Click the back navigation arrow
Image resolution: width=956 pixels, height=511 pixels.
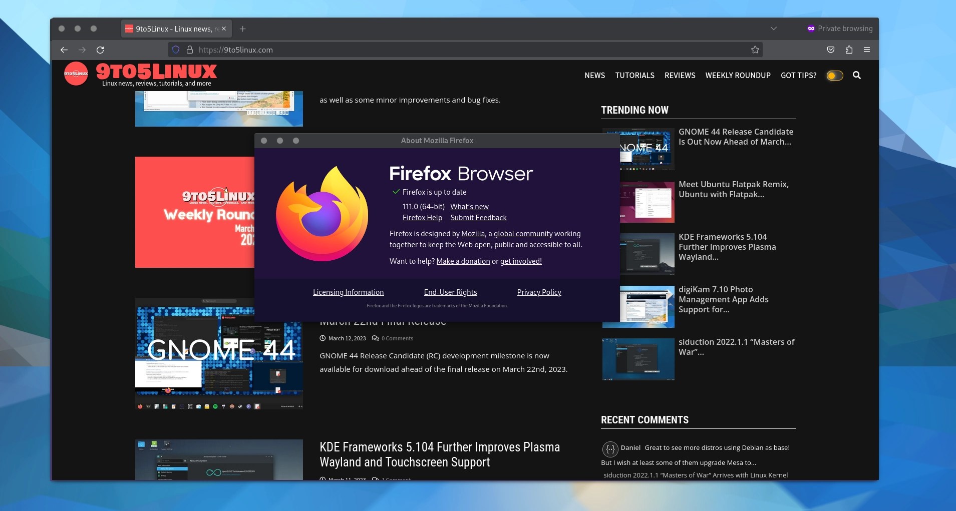tap(64, 50)
